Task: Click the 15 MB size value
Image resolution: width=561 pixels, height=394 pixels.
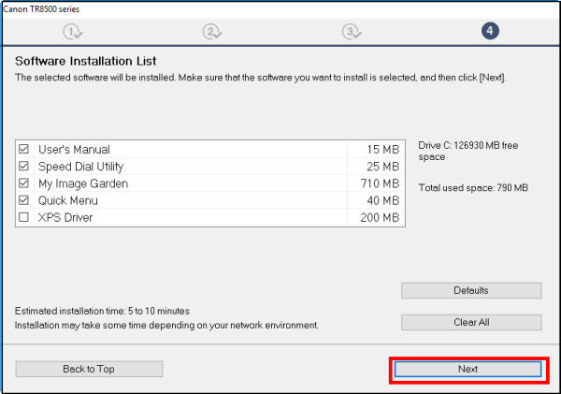Action: (382, 150)
